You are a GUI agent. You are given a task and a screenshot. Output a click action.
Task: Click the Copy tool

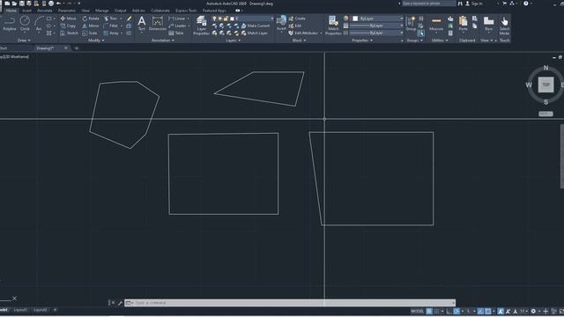tap(68, 26)
